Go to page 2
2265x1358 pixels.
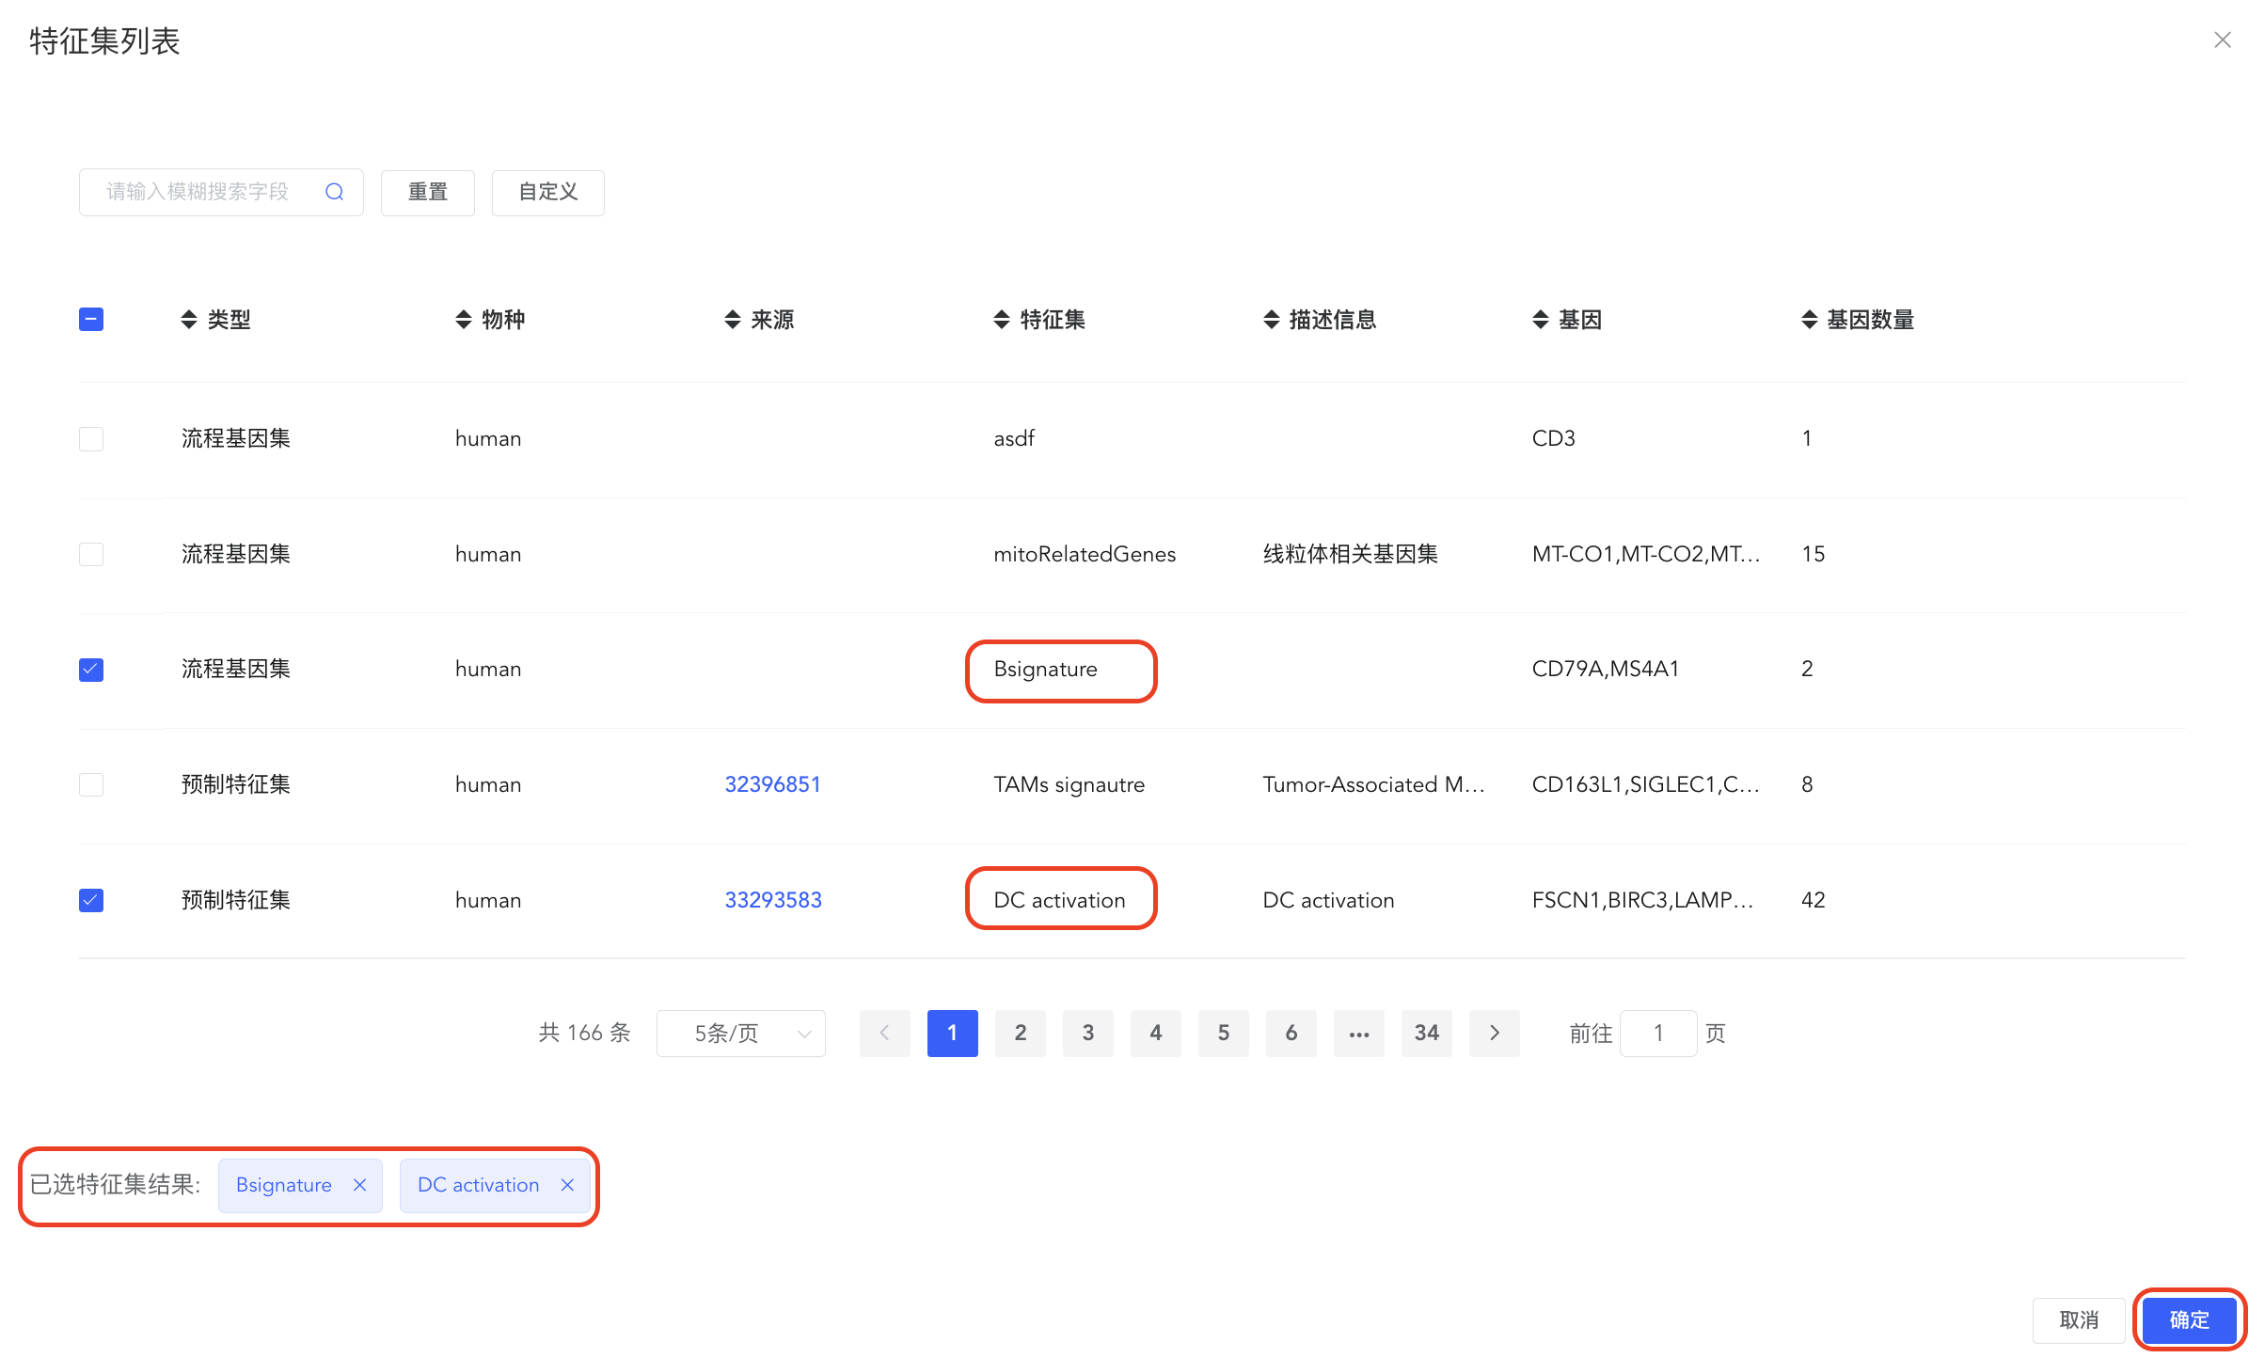(x=1021, y=1034)
